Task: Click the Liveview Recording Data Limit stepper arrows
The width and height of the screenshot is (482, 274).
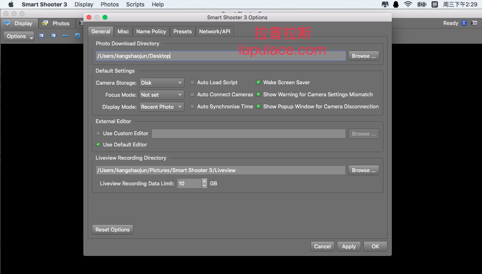Action: (x=204, y=183)
